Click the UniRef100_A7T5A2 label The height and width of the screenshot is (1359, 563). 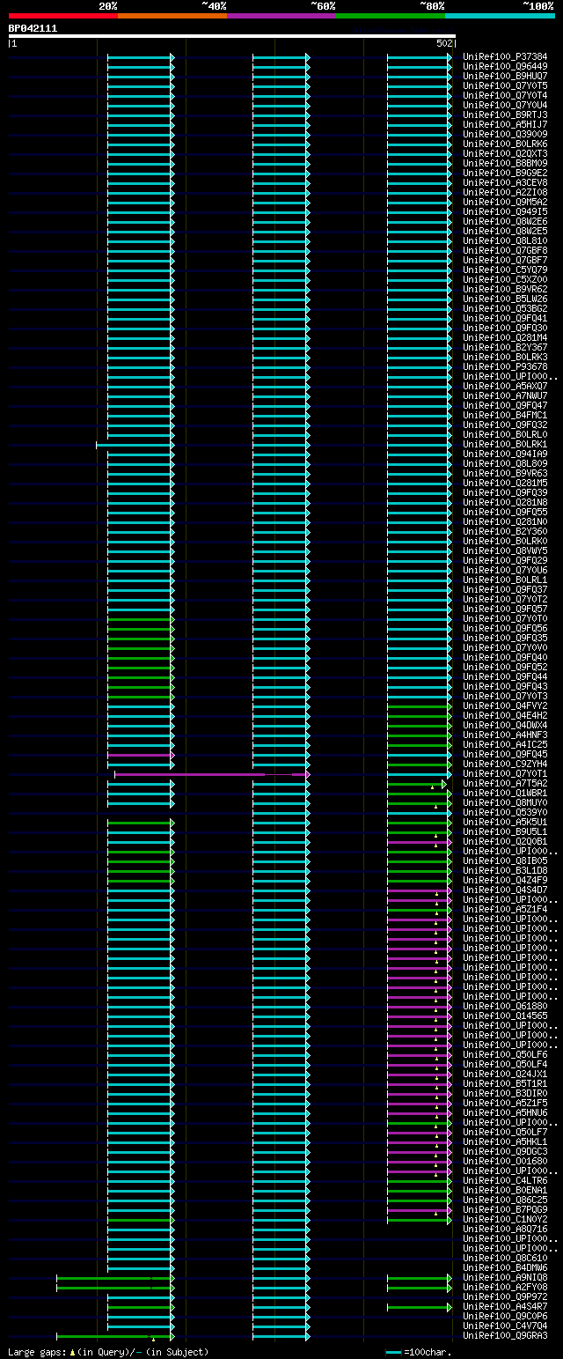[x=505, y=783]
